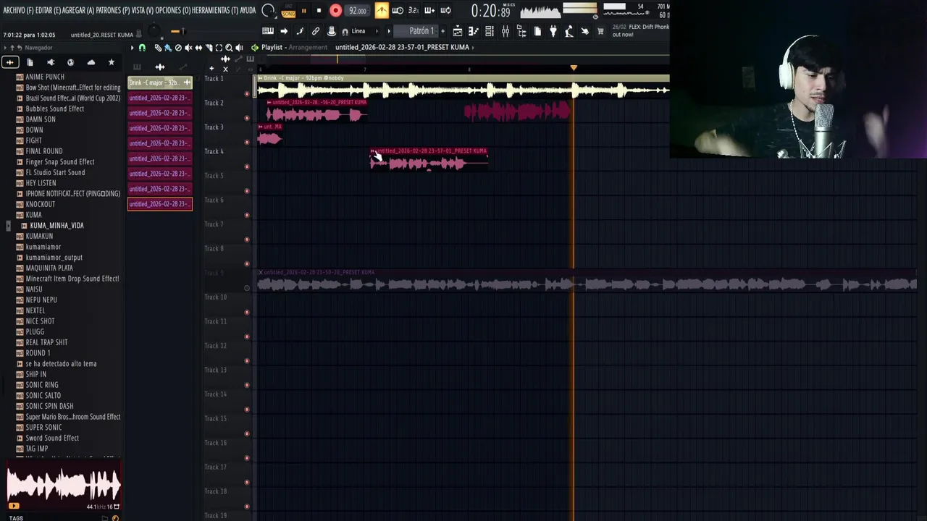This screenshot has height=521, width=927.
Task: Expand the arrow after PRESET KUMA clip title
Action: [472, 47]
